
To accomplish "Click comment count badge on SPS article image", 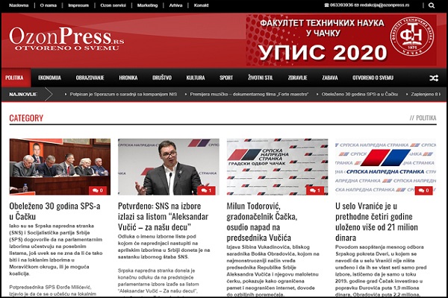I will 99,190.
